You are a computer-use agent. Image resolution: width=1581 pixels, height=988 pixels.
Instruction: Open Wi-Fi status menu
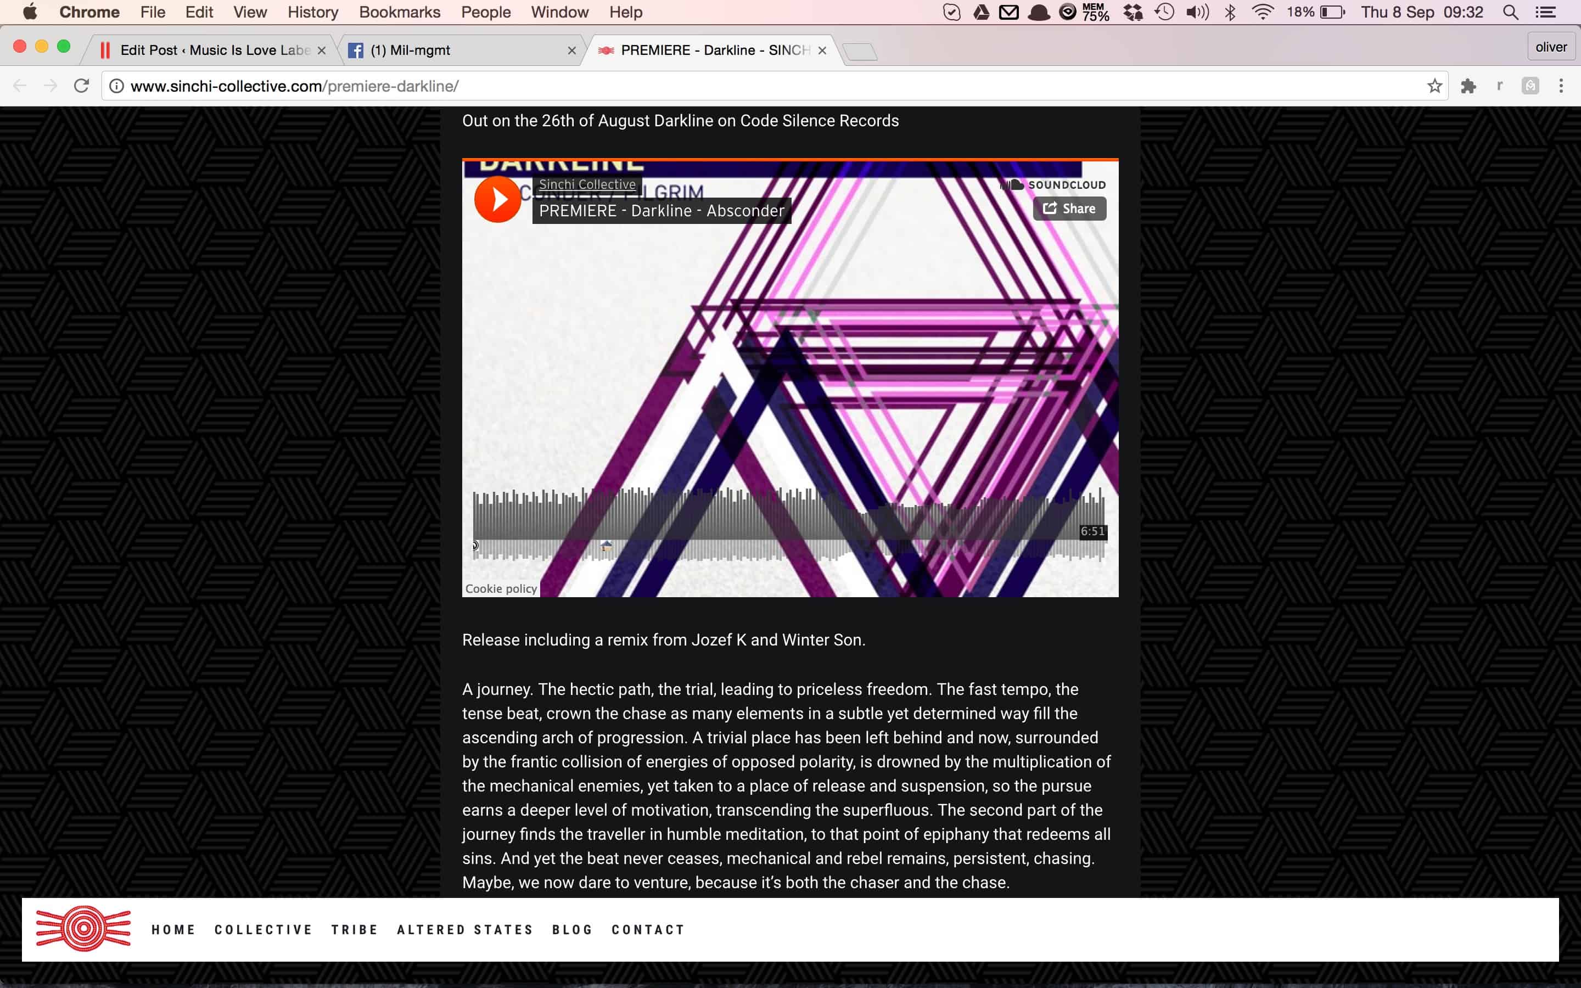coord(1262,12)
